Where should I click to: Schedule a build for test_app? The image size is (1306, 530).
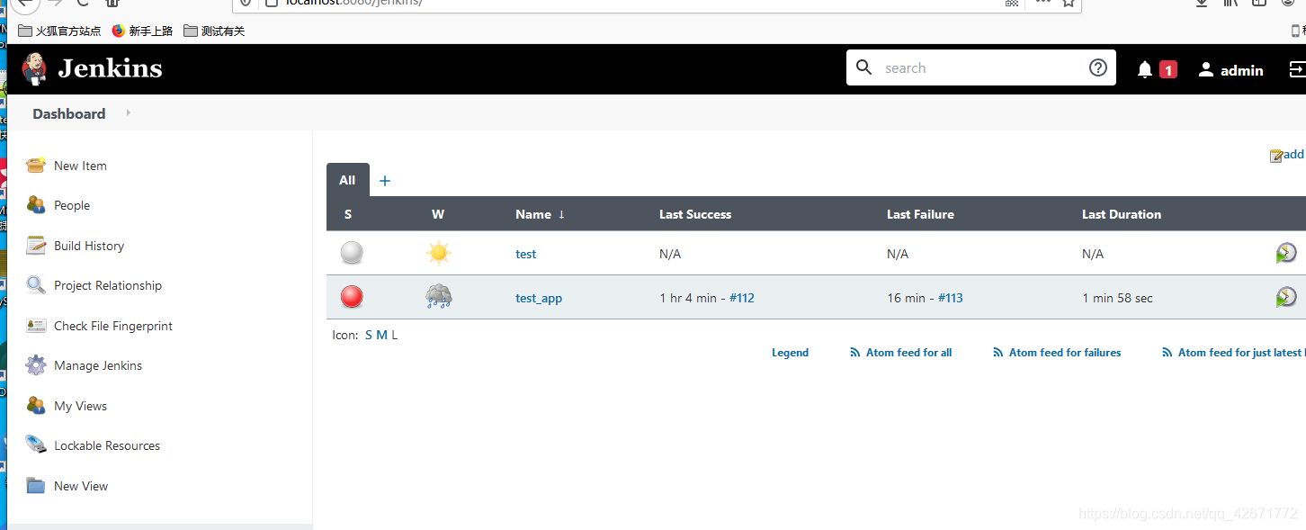click(x=1286, y=296)
